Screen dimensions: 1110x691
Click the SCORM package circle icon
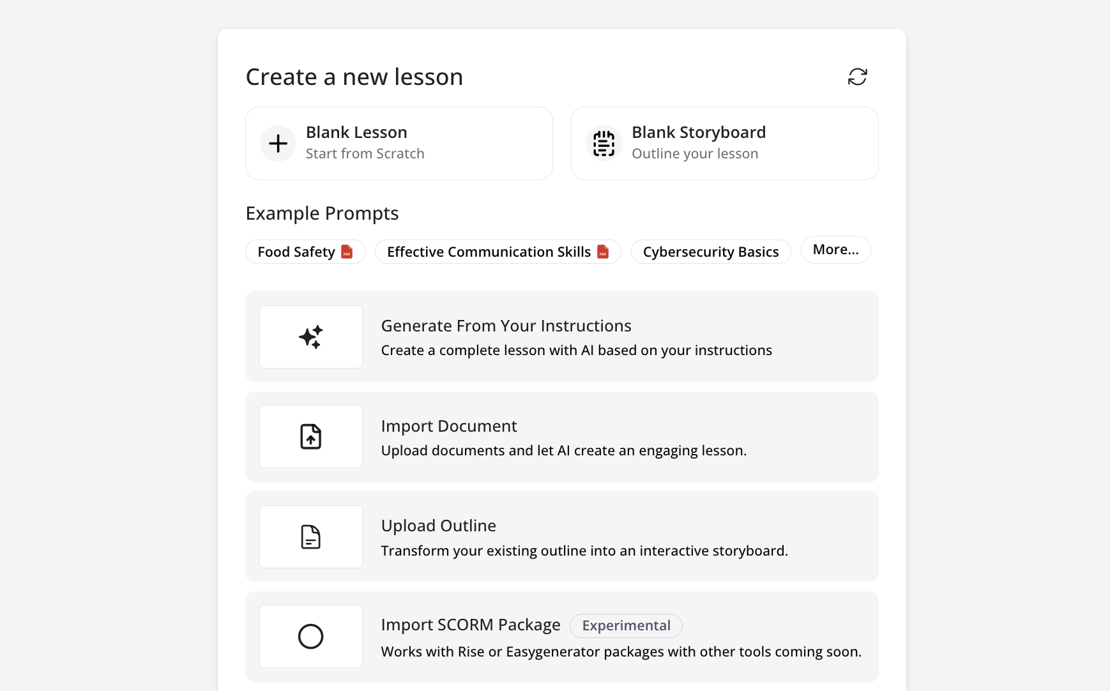click(x=311, y=637)
